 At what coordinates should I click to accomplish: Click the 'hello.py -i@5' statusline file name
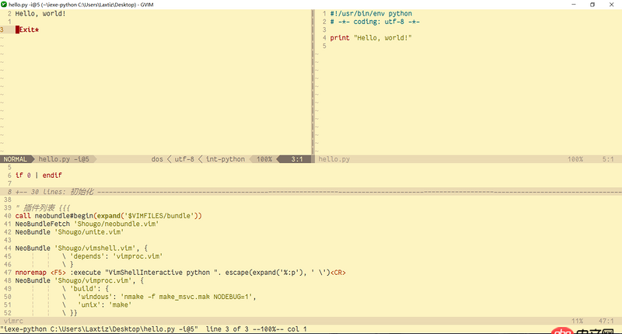coord(64,159)
